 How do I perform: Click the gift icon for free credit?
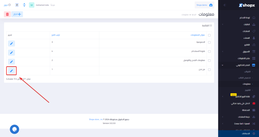pyautogui.click(x=254, y=103)
